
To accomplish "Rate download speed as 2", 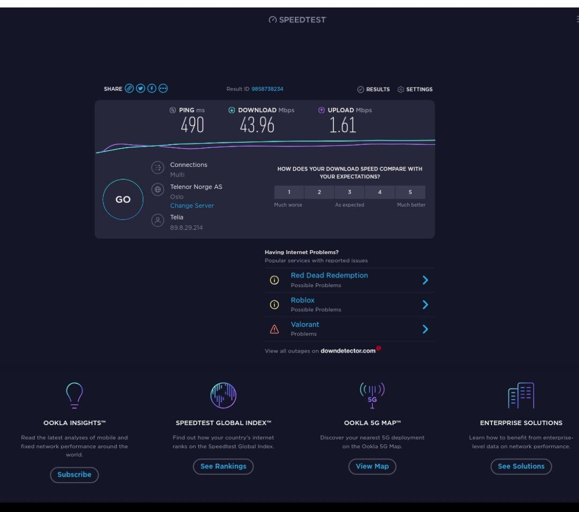I will coord(320,192).
